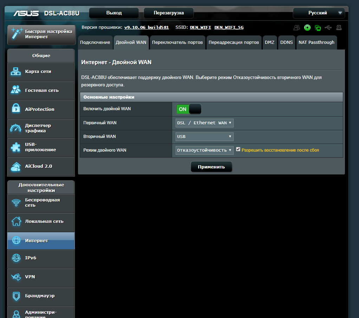Open the DEN_WIFI SSID link

[x=200, y=27]
